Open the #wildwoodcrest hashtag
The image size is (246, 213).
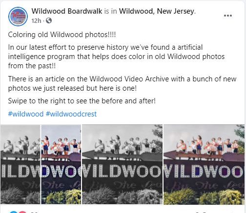(x=71, y=114)
